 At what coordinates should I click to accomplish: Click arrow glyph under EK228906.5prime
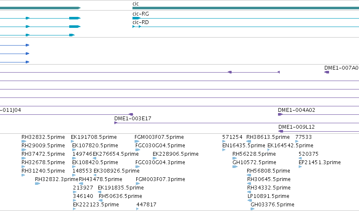(x=154, y=158)
